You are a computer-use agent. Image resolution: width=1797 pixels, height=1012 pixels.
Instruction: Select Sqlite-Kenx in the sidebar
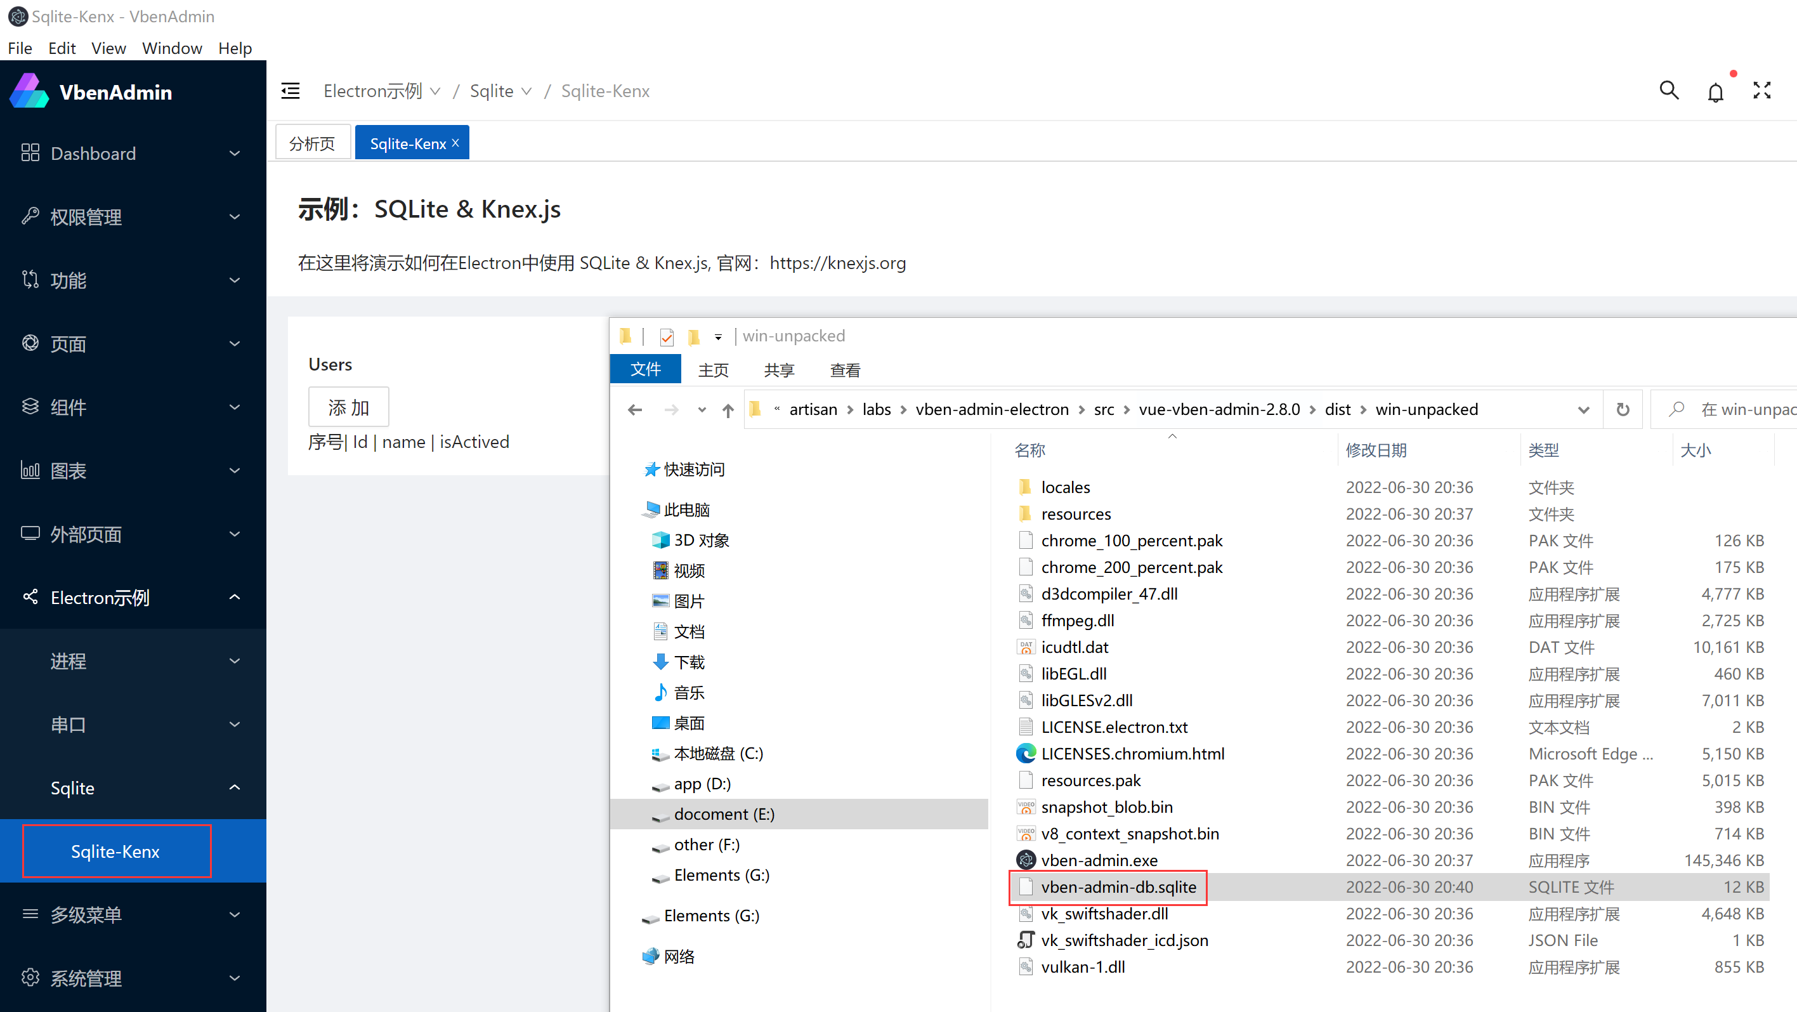[116, 851]
